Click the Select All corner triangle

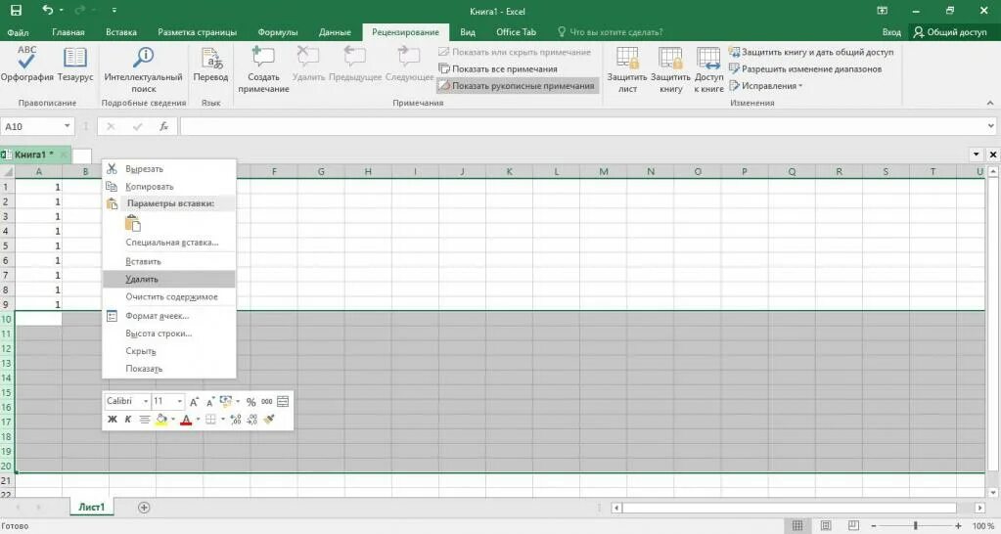coord(8,171)
